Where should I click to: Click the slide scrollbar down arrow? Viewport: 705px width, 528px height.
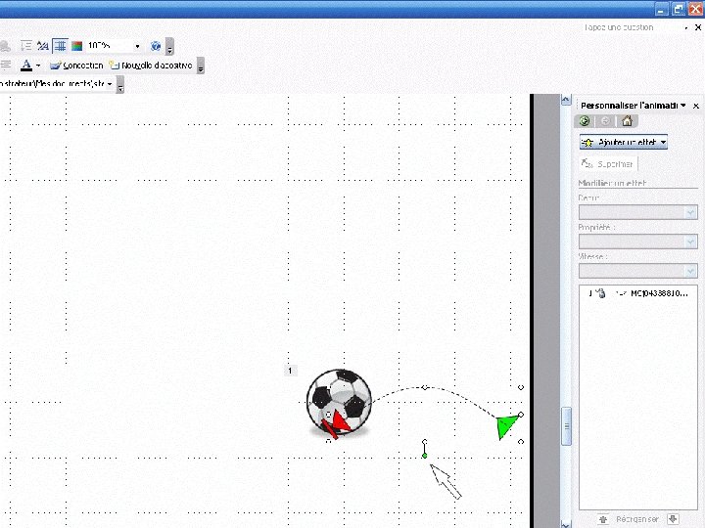(566, 523)
